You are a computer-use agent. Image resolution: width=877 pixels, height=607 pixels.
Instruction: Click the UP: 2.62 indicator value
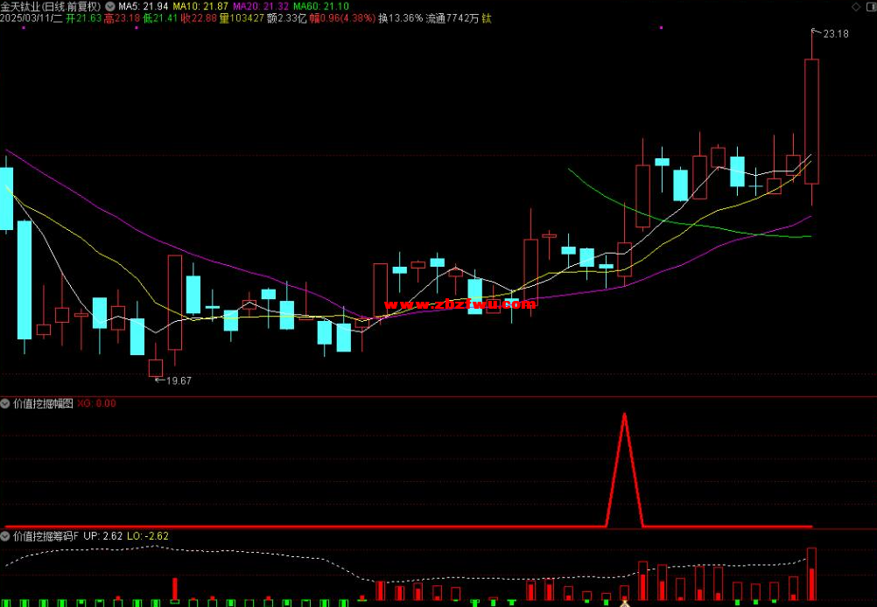[103, 536]
